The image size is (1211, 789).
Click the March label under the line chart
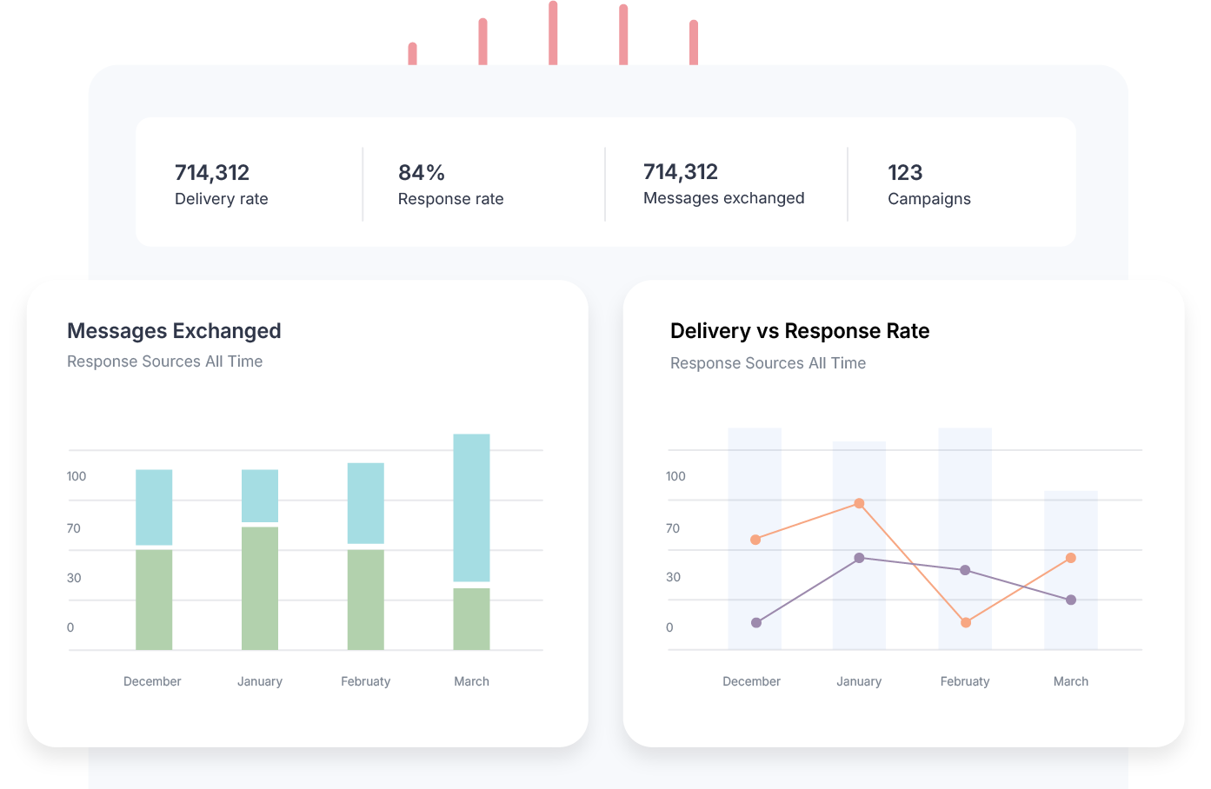tap(1070, 681)
